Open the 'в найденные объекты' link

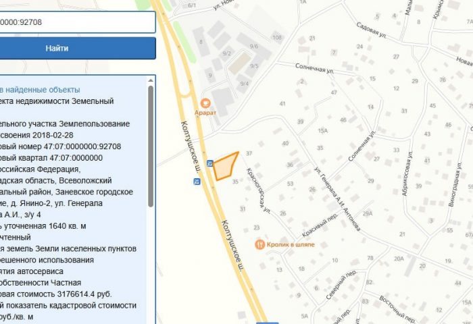[41, 90]
